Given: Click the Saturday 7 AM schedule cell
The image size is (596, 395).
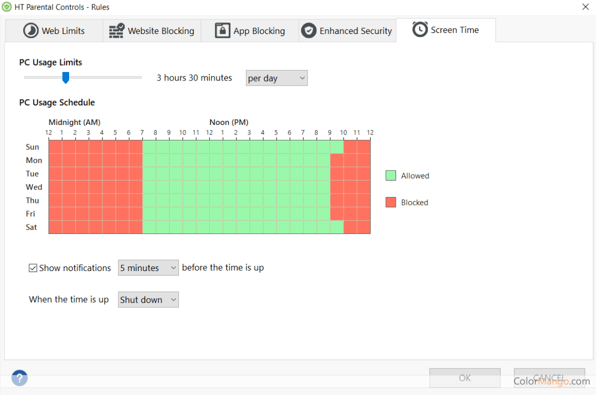Looking at the screenshot, I should point(149,227).
